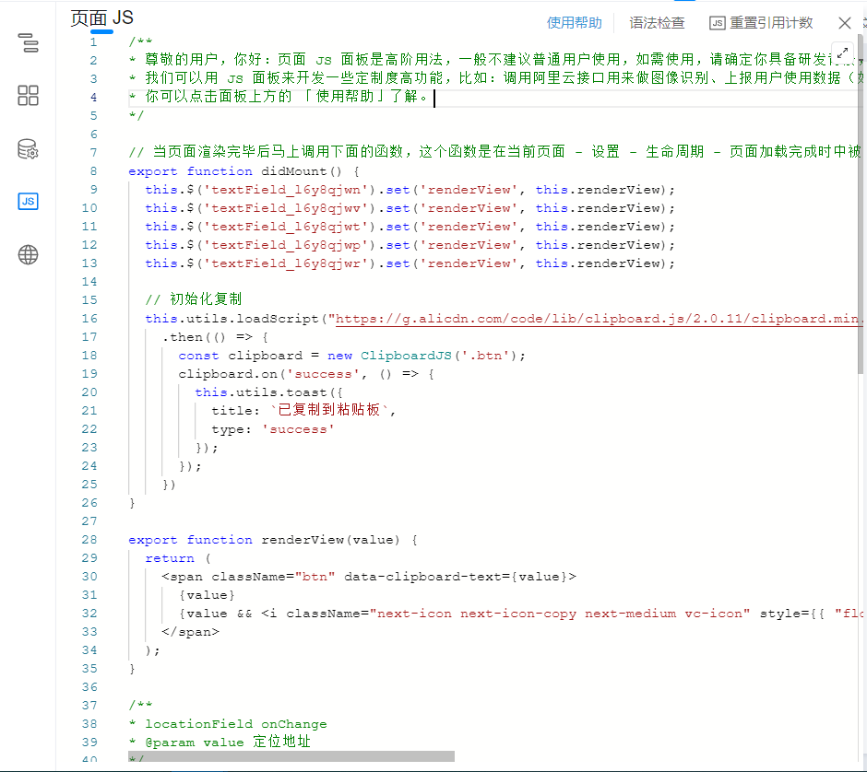Screen dimensions: 867x772
Task: Expand the code editor to fullscreen
Action: point(843,53)
